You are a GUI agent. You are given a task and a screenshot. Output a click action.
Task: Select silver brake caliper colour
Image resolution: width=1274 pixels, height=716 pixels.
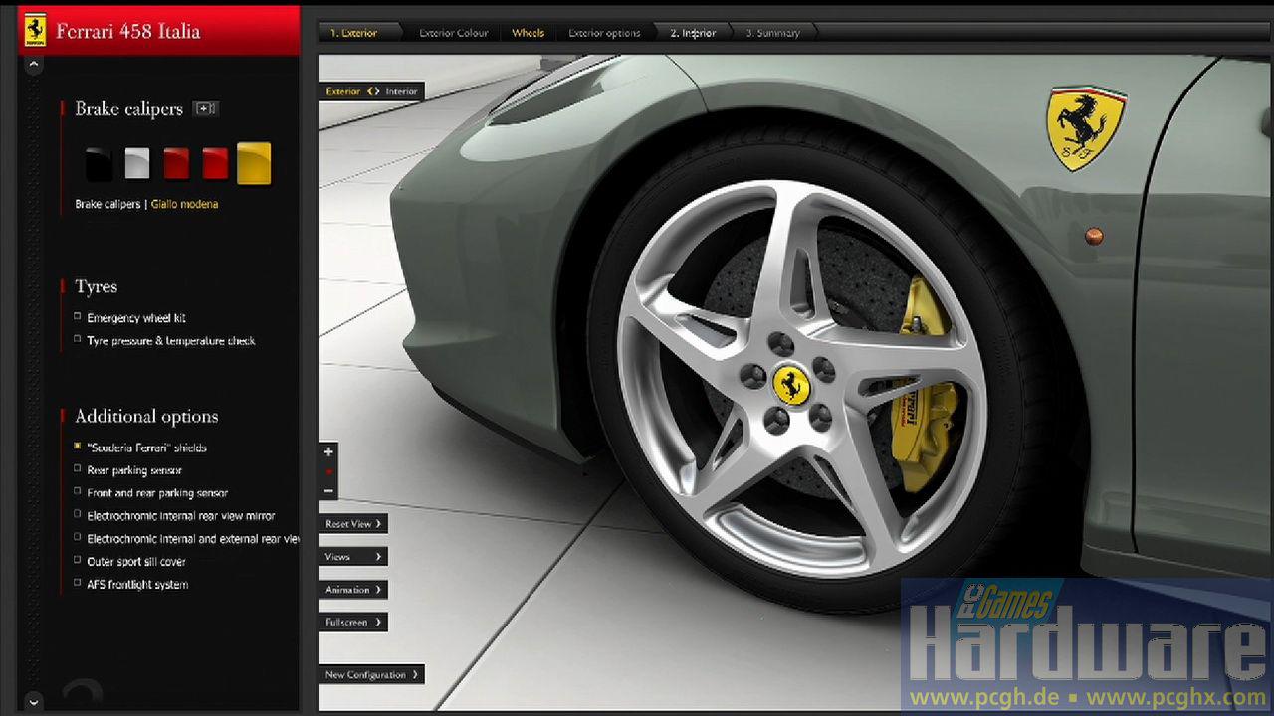point(137,163)
